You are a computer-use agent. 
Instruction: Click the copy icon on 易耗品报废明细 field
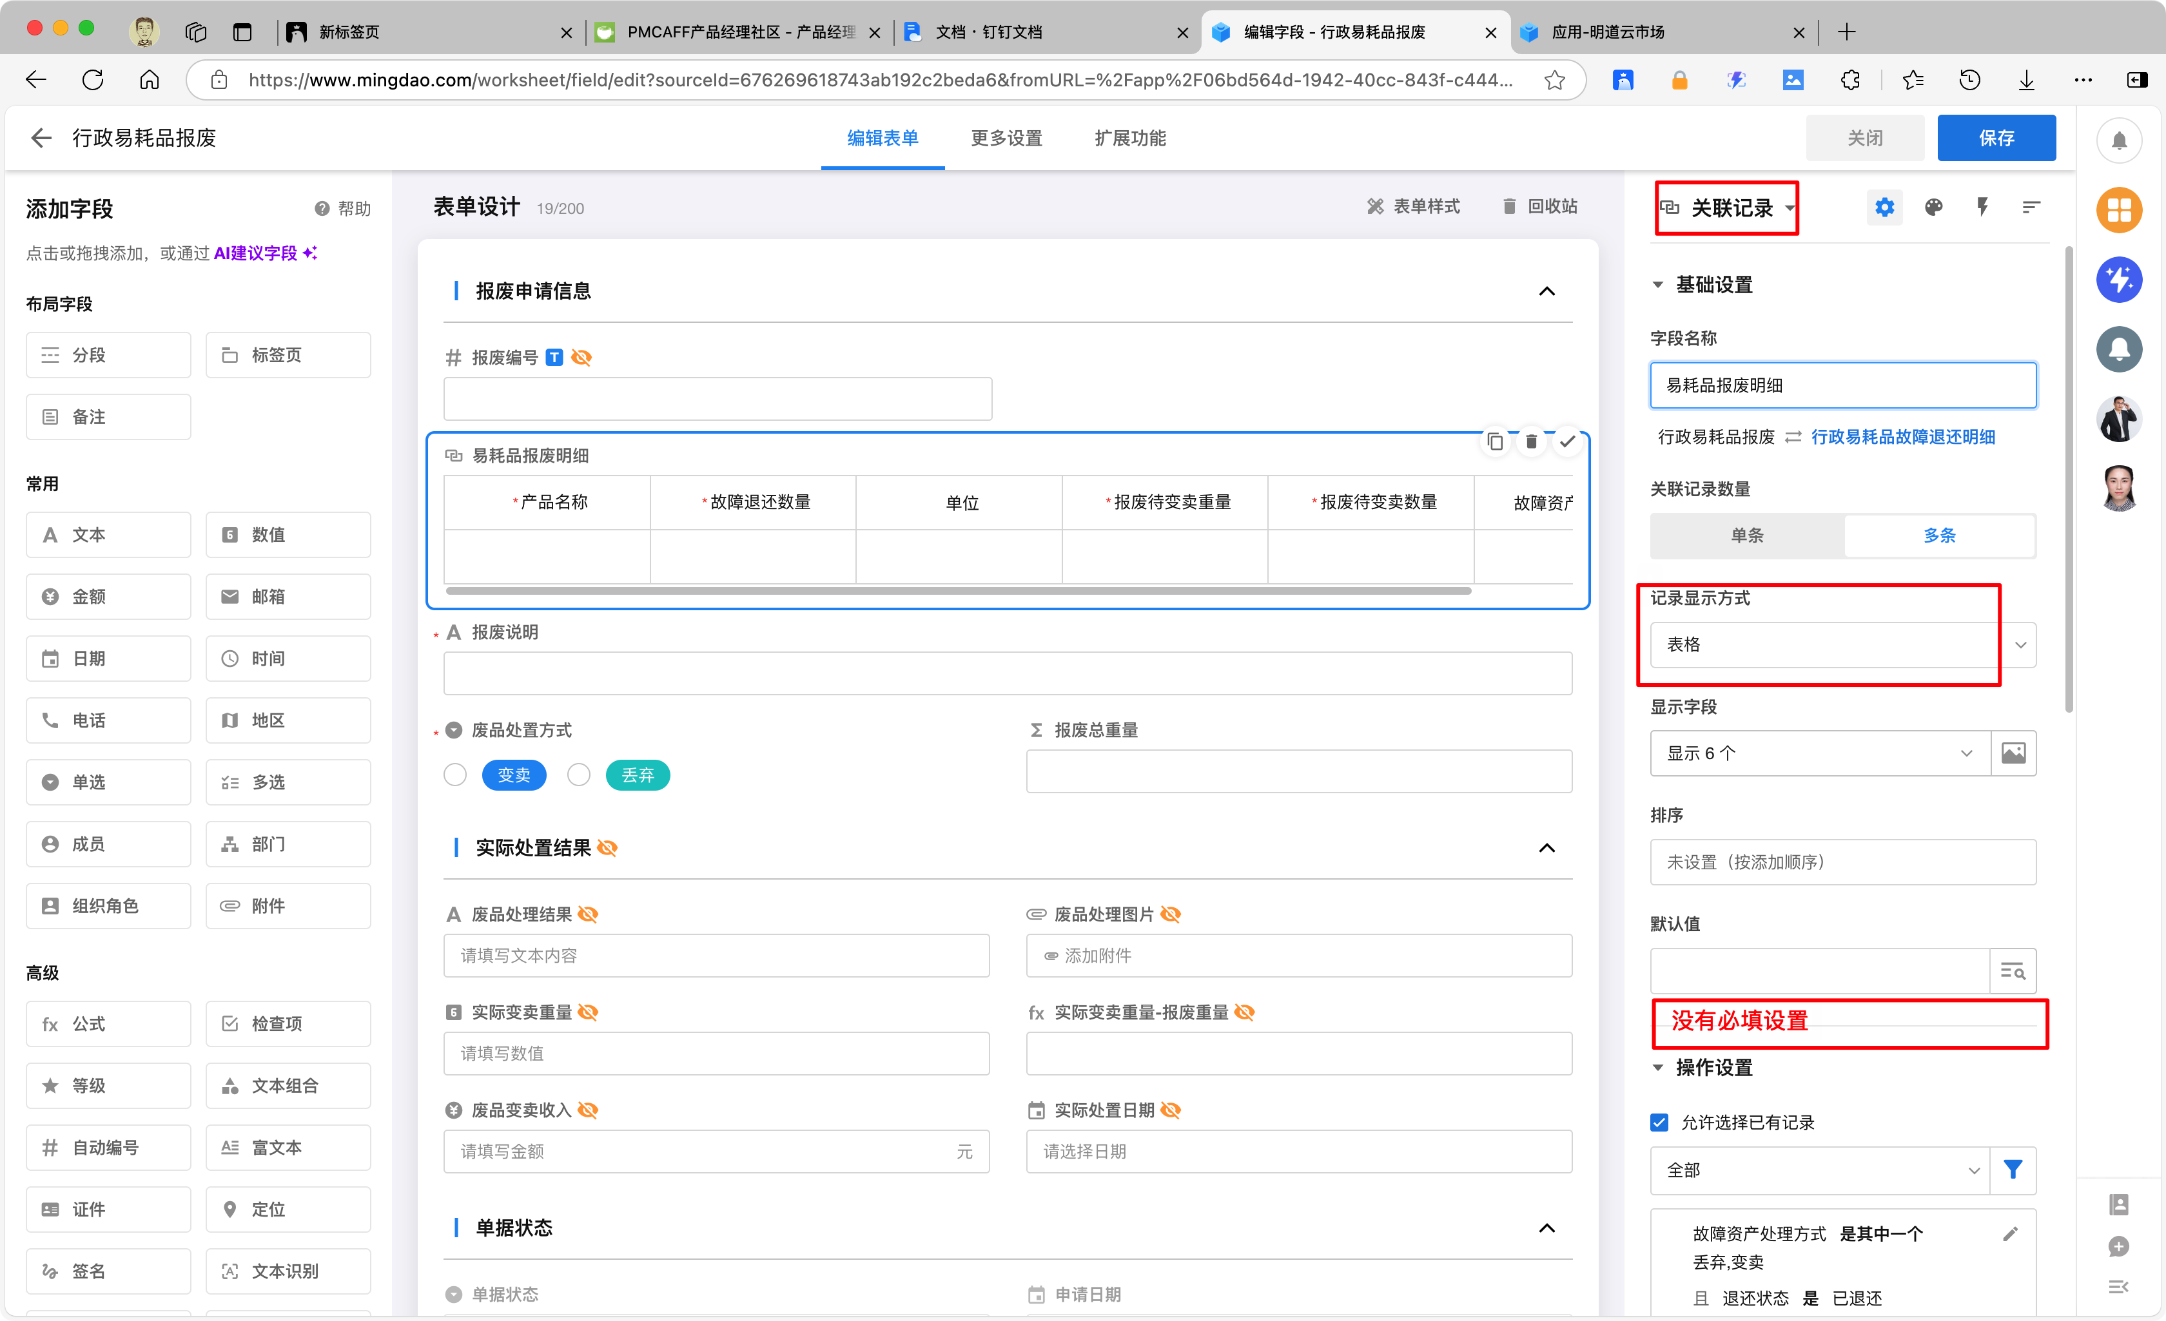point(1494,441)
